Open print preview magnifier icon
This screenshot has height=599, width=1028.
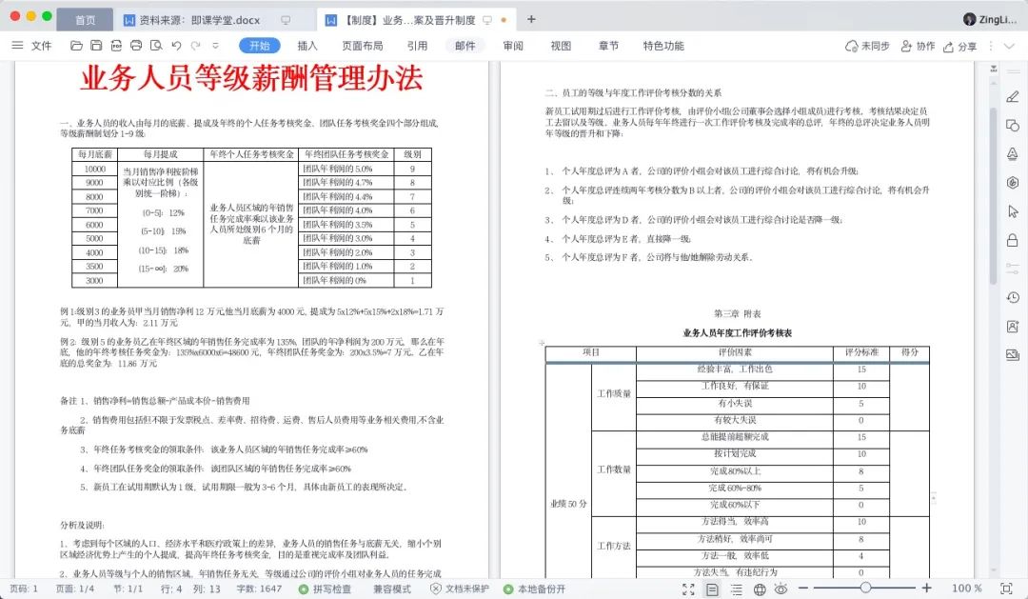tap(156, 46)
